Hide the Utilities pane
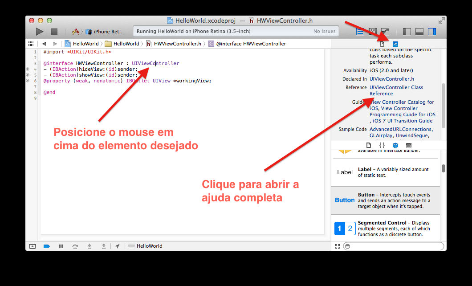The height and width of the screenshot is (286, 472). point(431,32)
